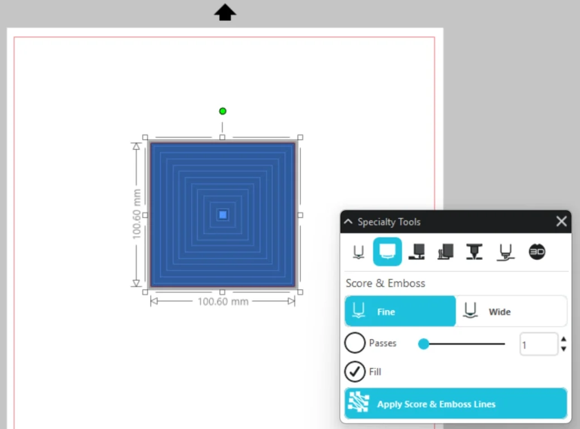580x429 pixels.
Task: Click the highlighted Score & Emboss tool icon
Action: pos(387,252)
